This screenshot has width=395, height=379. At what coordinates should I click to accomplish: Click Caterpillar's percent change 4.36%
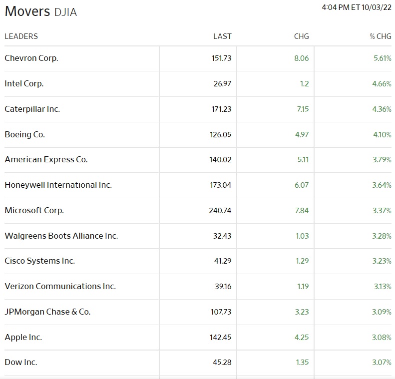pos(382,109)
